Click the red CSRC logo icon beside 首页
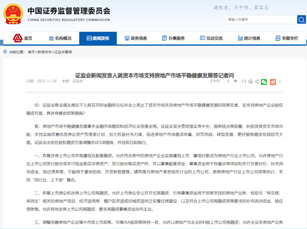Image resolution: width=307 pixels, height=229 pixels. point(18,38)
